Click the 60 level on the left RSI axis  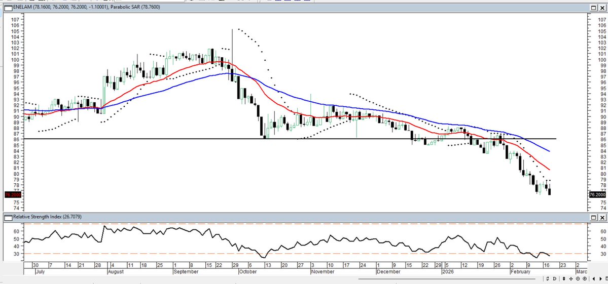pos(17,231)
